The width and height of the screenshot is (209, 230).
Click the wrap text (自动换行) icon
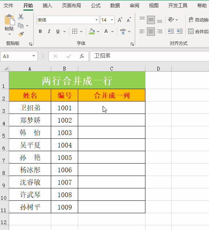point(191,20)
